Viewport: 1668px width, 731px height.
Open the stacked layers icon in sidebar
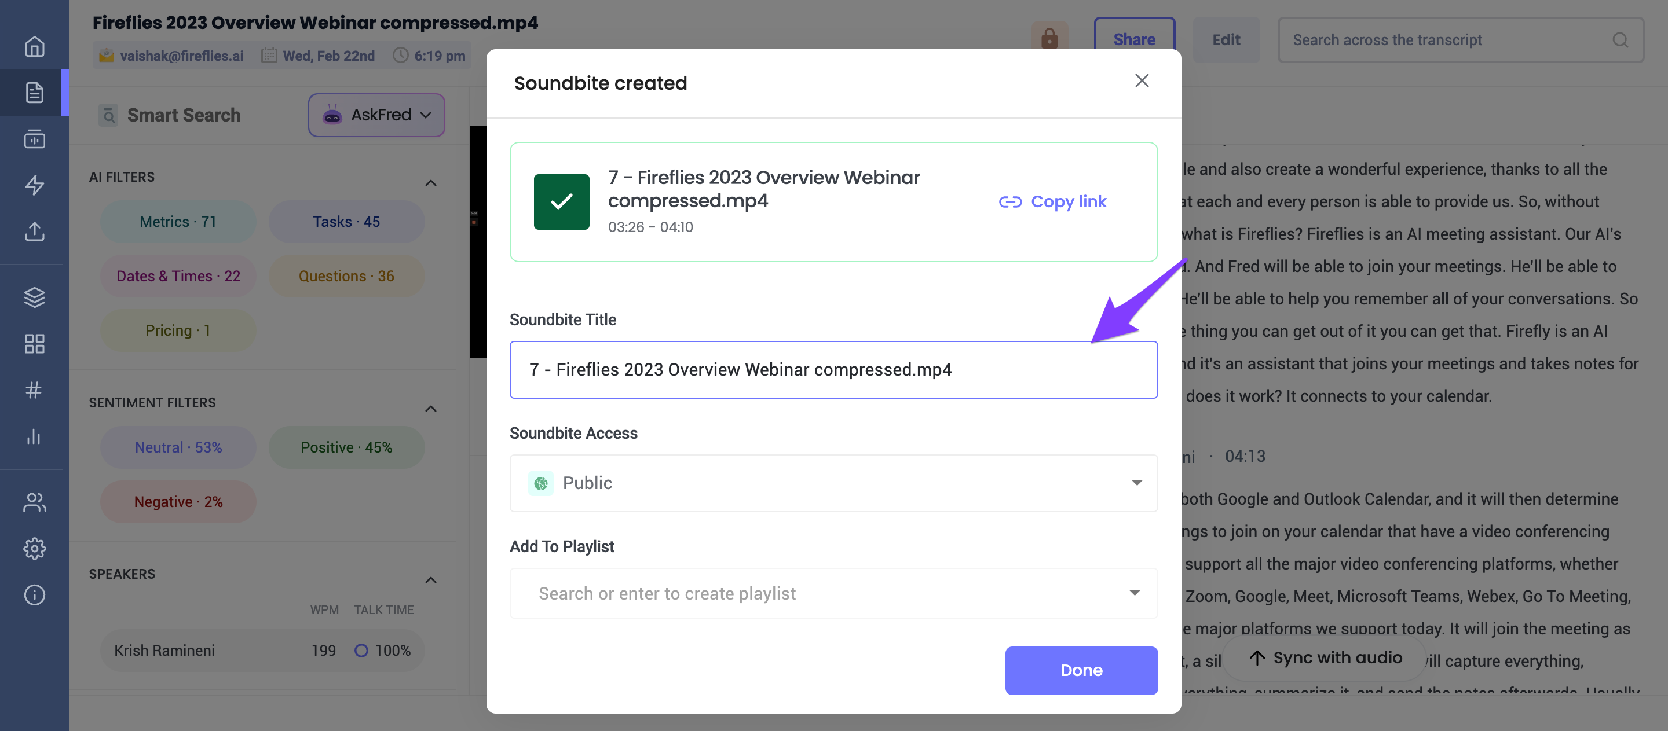tap(34, 297)
